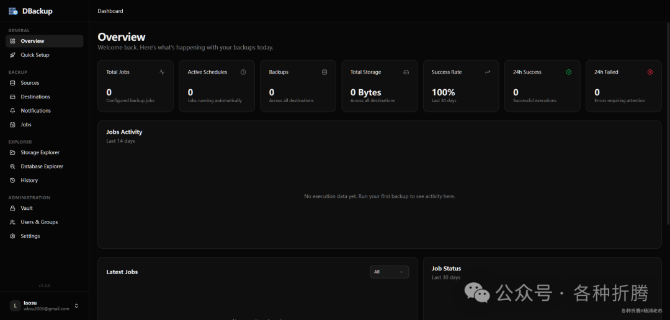Click the v1.4.6 version label
Screen dimensions: 670x320
click(45, 286)
